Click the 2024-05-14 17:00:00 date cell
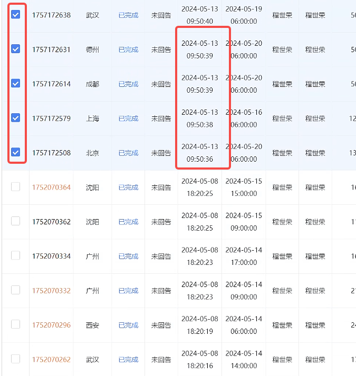 pos(244,256)
